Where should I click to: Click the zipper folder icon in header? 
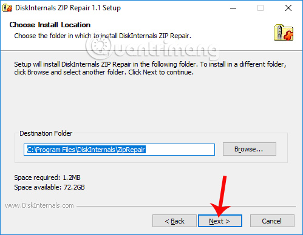(284, 33)
